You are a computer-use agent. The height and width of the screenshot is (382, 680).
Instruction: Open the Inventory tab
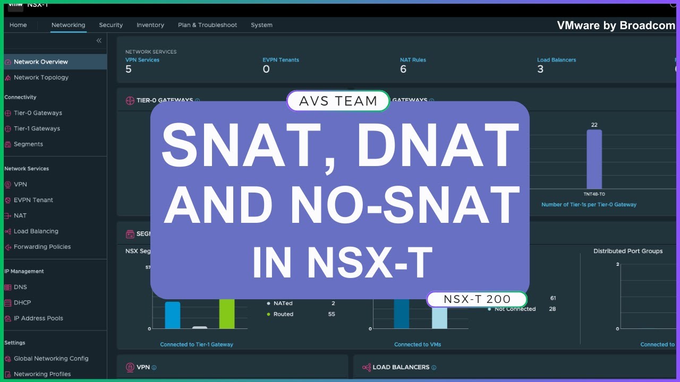coord(150,25)
